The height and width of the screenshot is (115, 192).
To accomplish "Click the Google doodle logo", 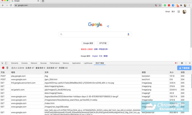I will tap(95, 25).
